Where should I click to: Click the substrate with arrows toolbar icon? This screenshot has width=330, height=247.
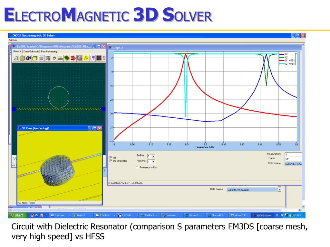(x=60, y=58)
